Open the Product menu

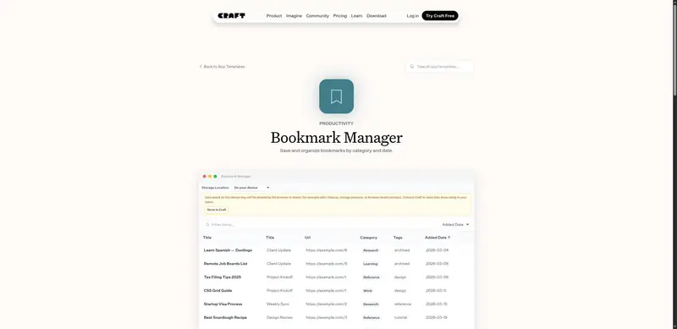tap(273, 15)
